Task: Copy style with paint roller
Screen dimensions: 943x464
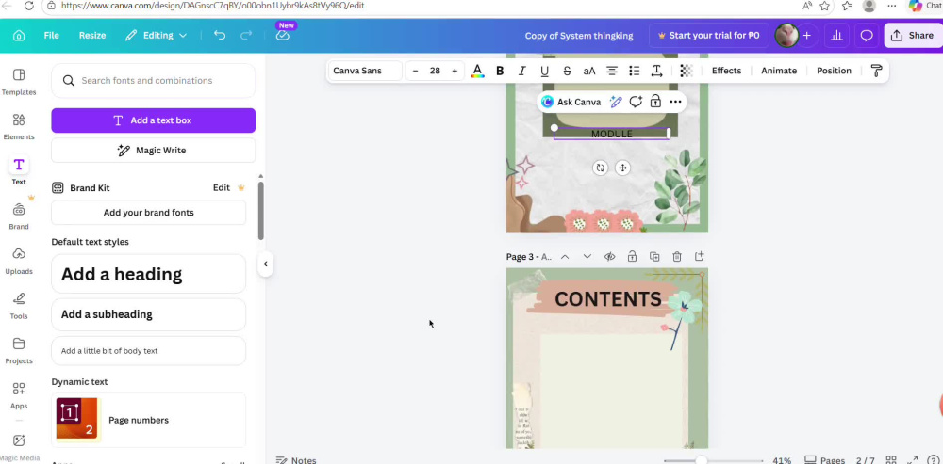Action: (876, 71)
